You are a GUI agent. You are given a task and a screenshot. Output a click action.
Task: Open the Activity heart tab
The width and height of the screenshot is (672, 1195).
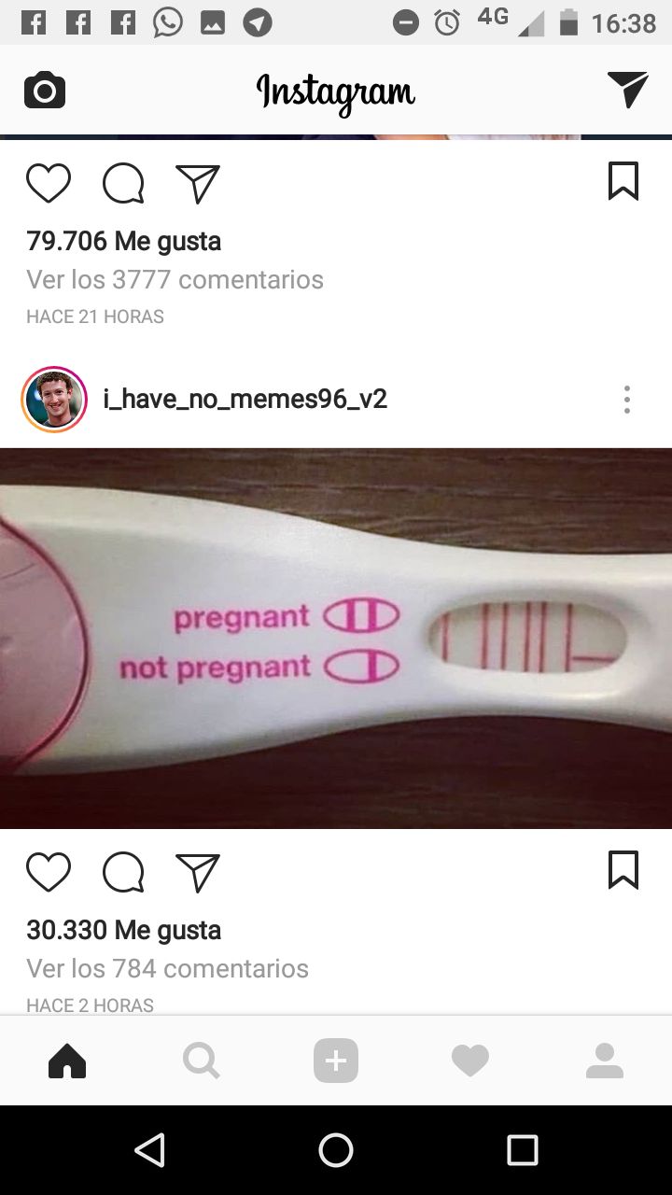pyautogui.click(x=470, y=1061)
